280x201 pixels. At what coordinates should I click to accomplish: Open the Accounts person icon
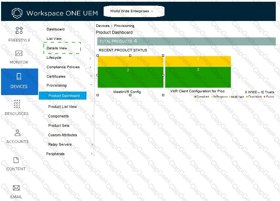coord(17,133)
